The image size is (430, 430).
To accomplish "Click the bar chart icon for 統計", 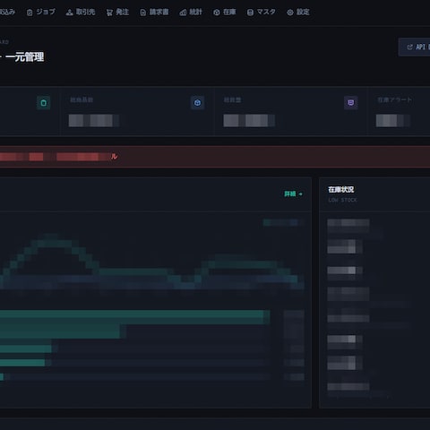I will [183, 13].
